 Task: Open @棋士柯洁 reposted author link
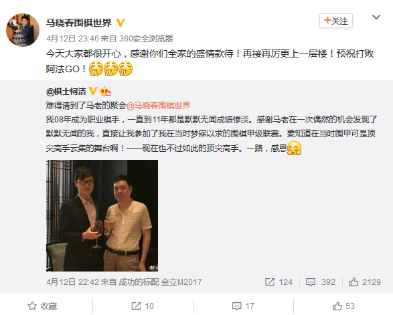click(66, 91)
